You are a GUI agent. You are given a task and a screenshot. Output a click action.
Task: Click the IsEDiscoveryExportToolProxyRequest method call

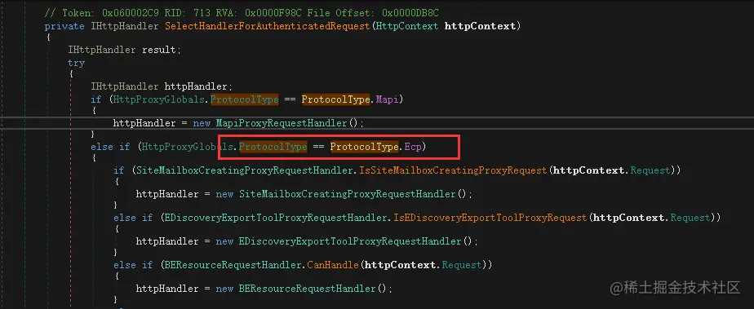pyautogui.click(x=490, y=218)
